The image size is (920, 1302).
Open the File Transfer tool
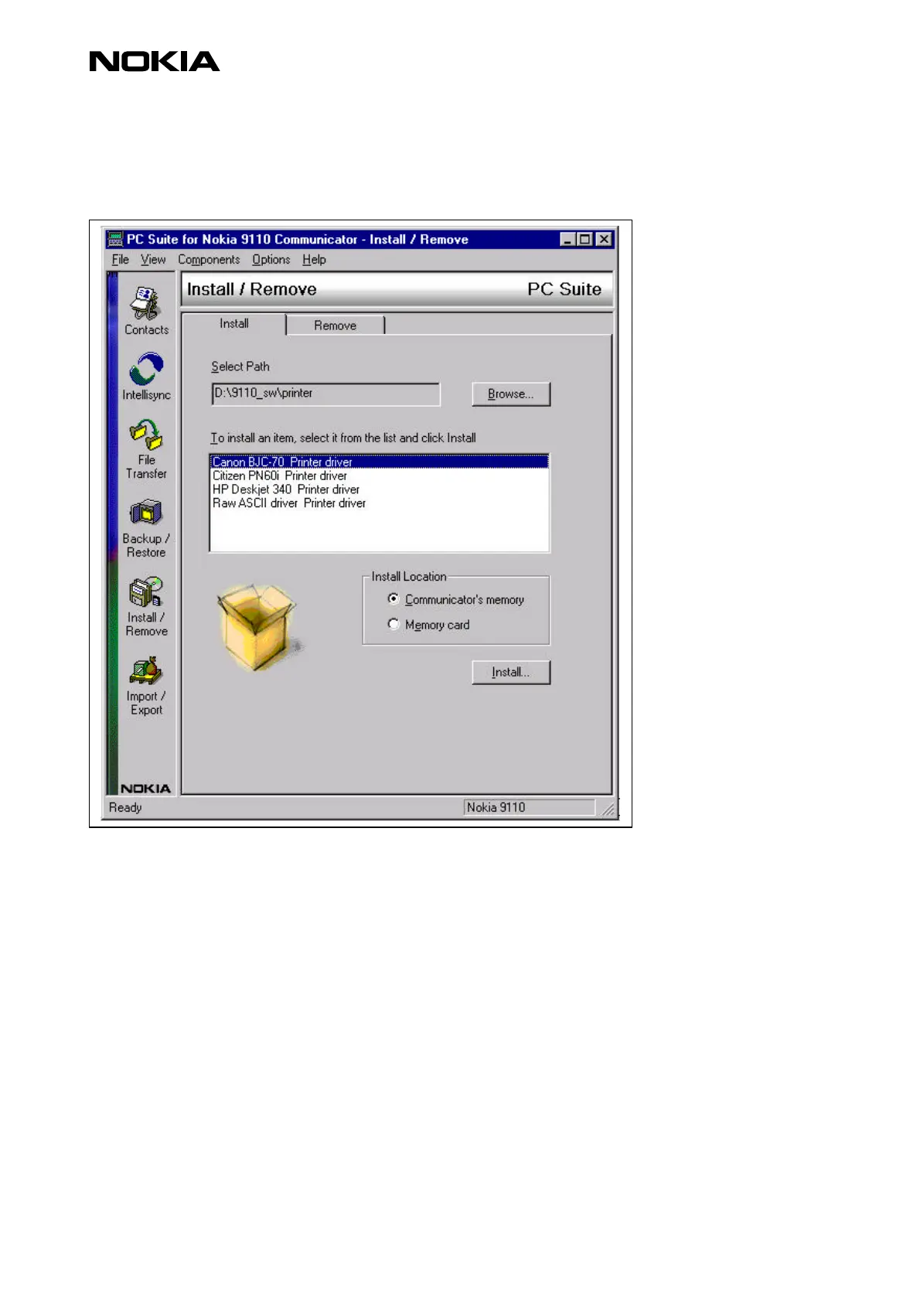[146, 449]
